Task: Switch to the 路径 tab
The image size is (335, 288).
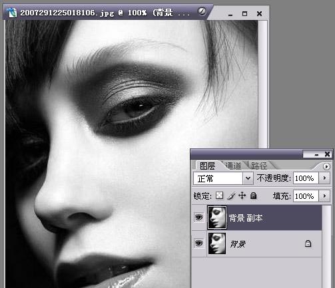Action: 259,166
